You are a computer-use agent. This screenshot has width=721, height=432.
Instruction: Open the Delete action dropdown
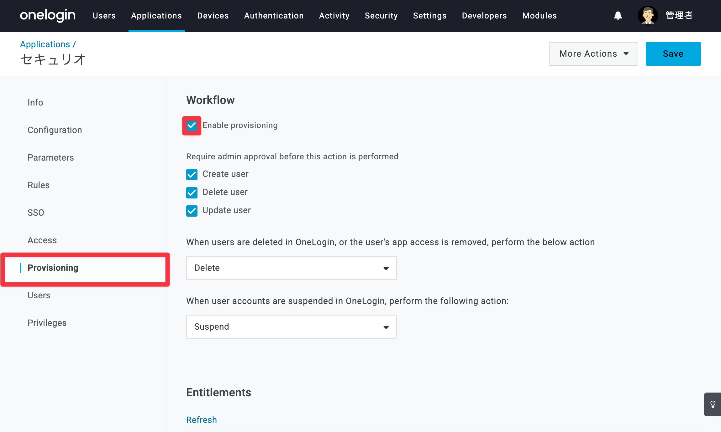click(291, 268)
